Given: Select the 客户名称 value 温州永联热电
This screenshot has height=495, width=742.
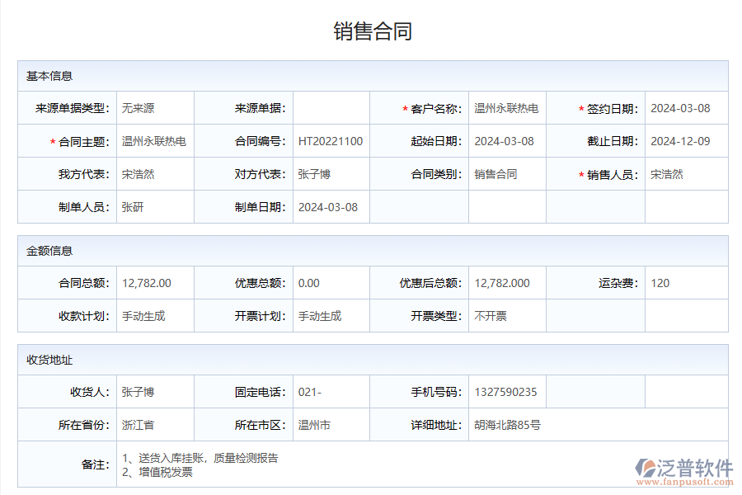Looking at the screenshot, I should click(x=505, y=107).
